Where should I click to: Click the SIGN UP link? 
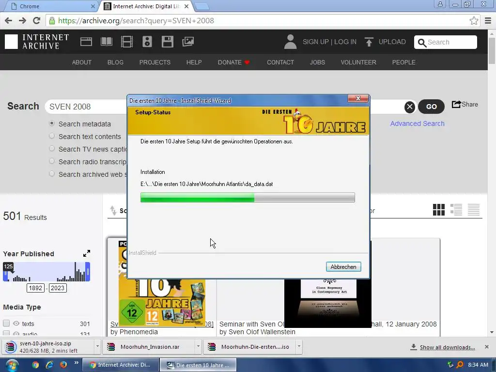pyautogui.click(x=315, y=42)
